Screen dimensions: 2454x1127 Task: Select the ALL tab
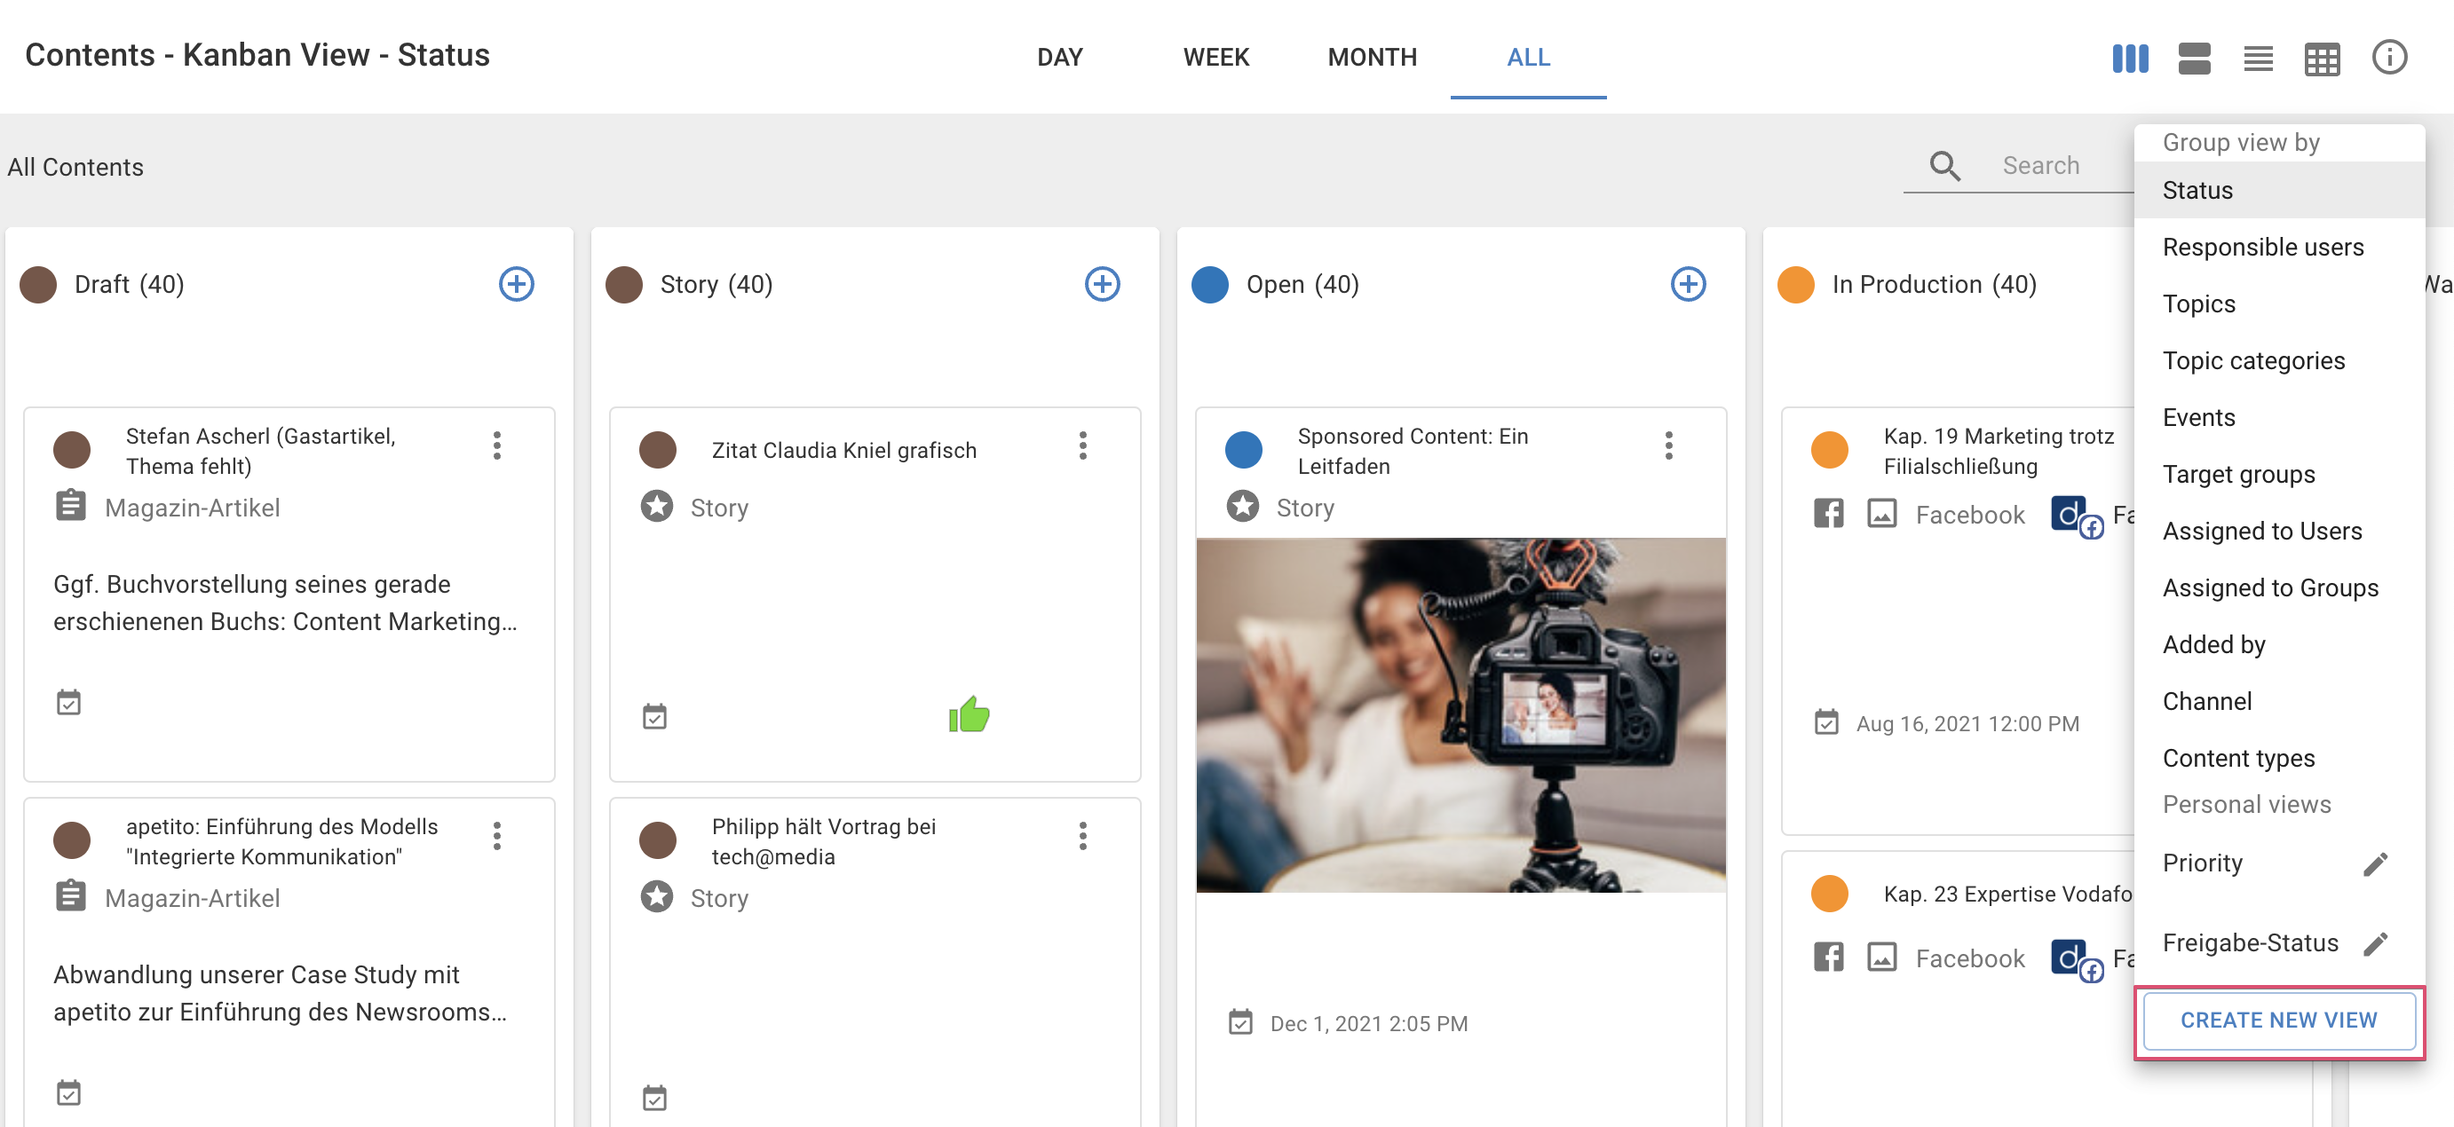coord(1528,57)
